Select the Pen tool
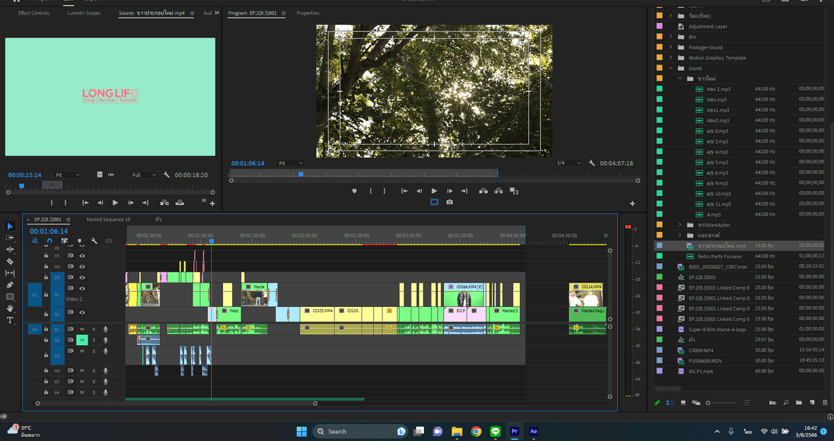834x441 pixels. pyautogui.click(x=10, y=285)
